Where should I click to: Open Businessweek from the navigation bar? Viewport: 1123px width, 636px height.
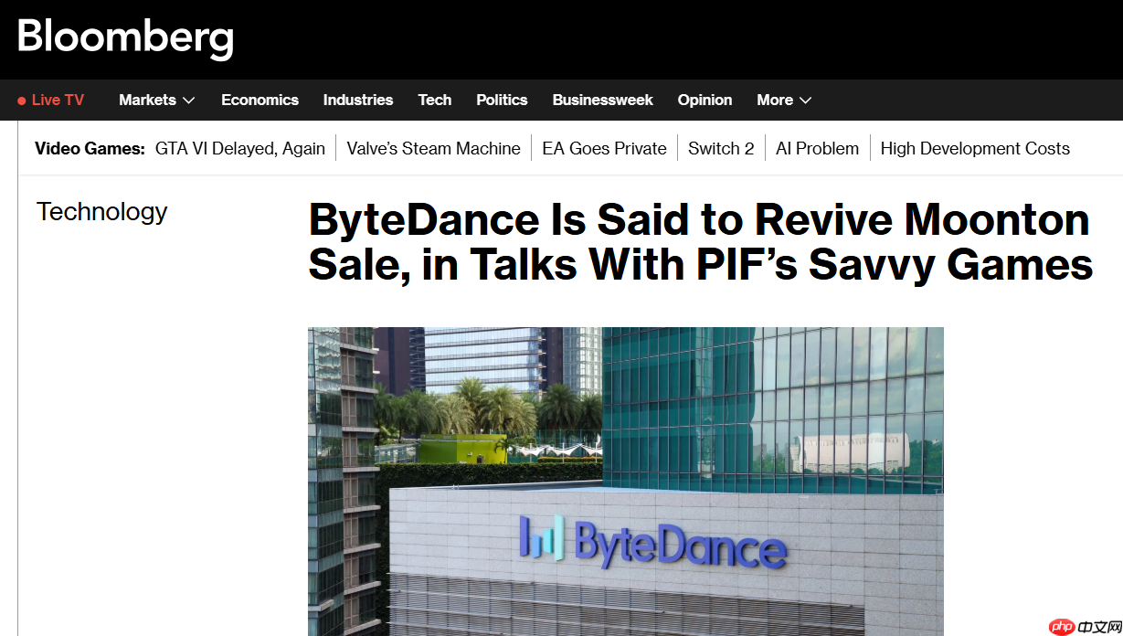click(602, 101)
